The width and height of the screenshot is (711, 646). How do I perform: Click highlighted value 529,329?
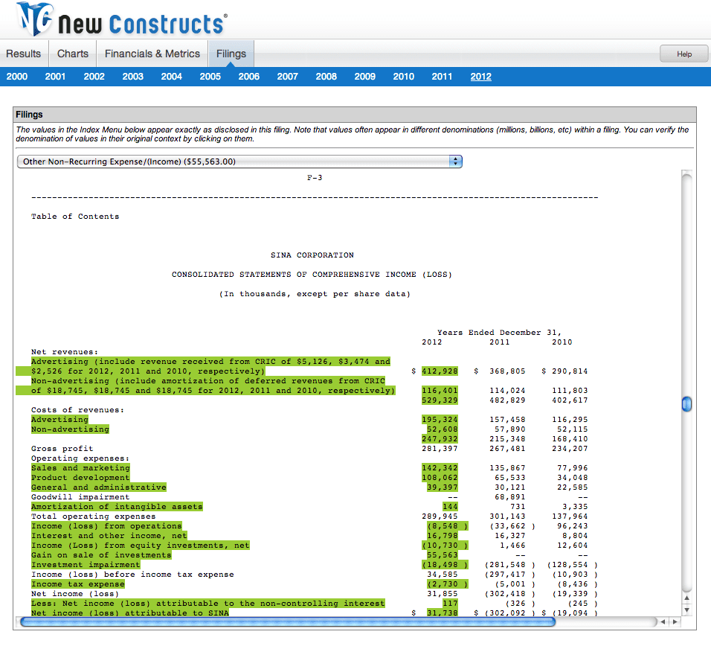[x=440, y=400]
